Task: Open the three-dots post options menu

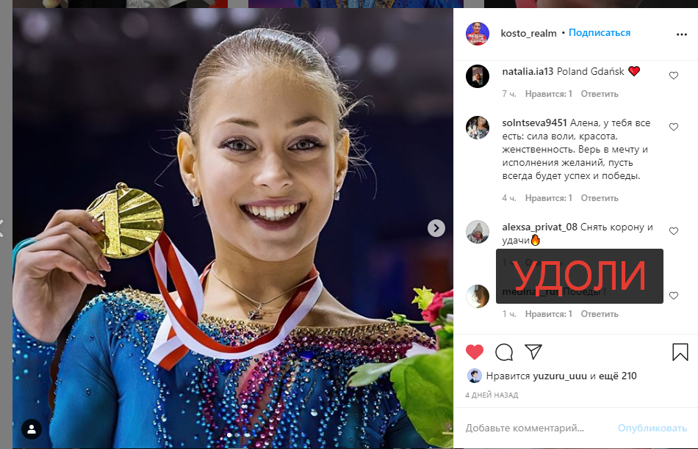Action: [x=682, y=34]
